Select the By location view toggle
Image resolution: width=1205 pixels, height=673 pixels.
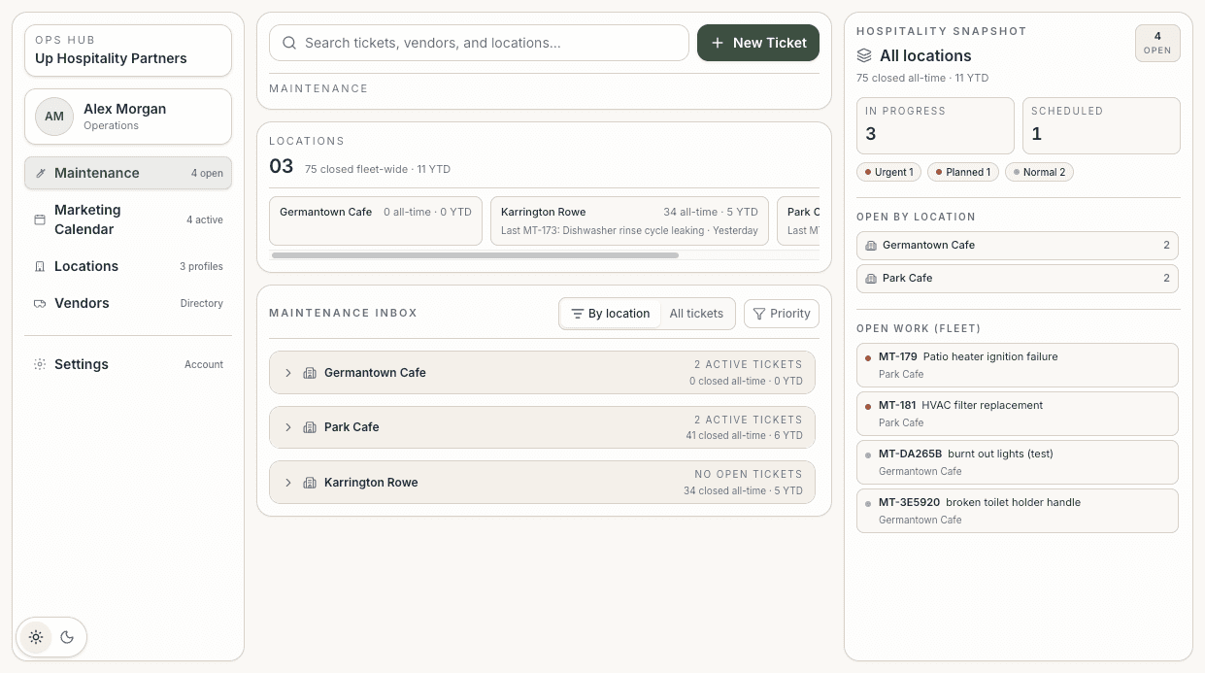[610, 314]
